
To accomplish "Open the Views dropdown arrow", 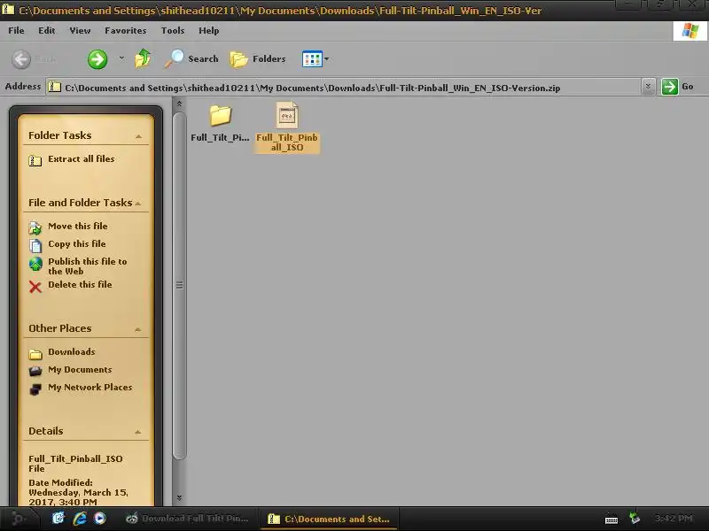I will tap(327, 58).
